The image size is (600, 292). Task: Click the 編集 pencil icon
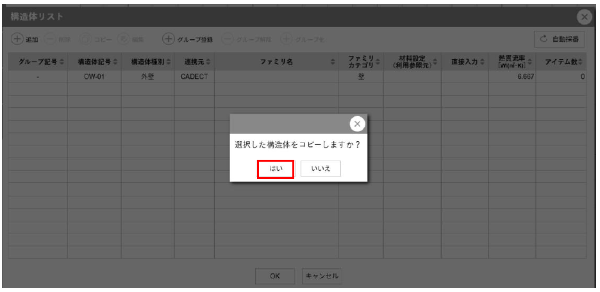click(124, 39)
